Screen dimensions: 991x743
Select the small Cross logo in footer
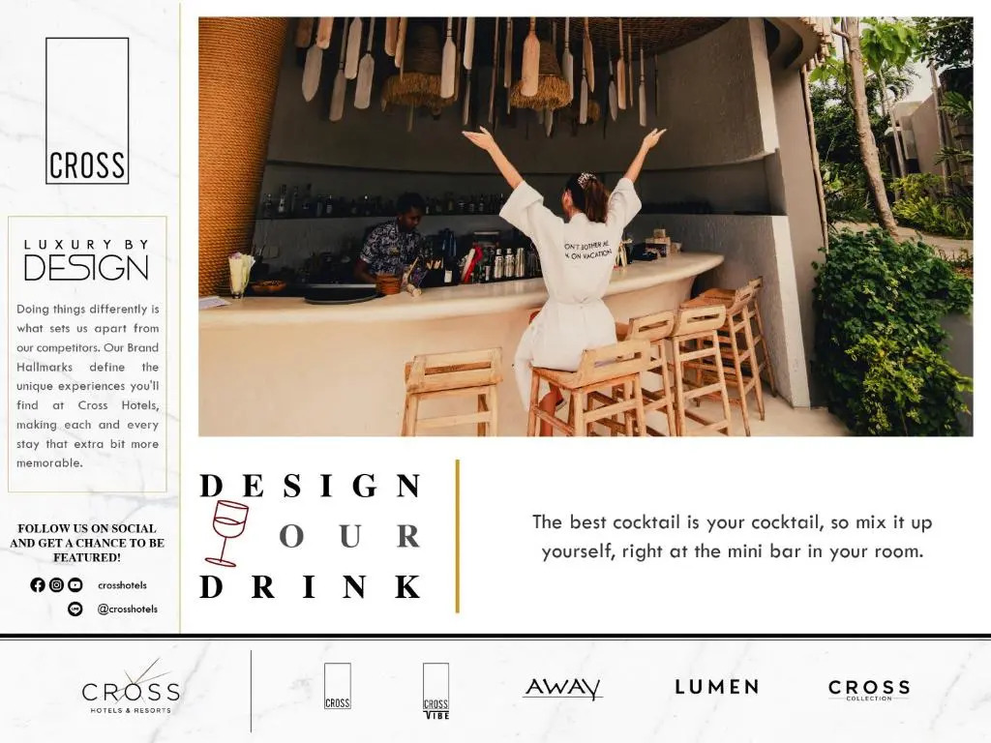click(x=338, y=686)
